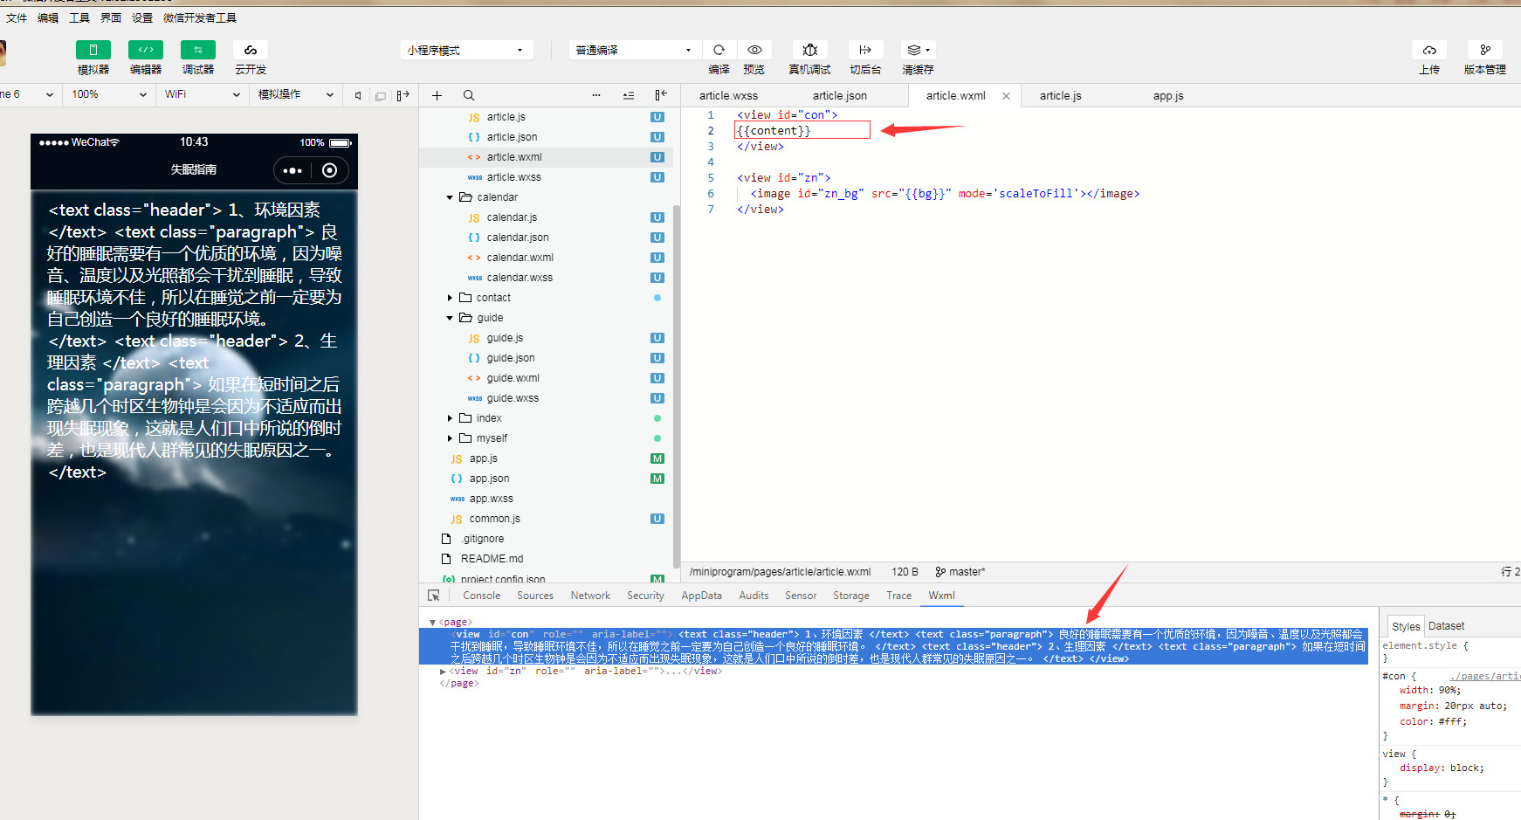Viewport: 1521px width, 820px height.
Task: Switch to Sources debugger tab
Action: pos(535,596)
